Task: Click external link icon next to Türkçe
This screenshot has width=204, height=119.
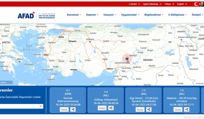Action: pyautogui.click(x=173, y=4)
